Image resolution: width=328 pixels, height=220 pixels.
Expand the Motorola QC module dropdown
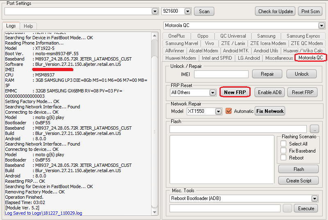[x=321, y=25]
